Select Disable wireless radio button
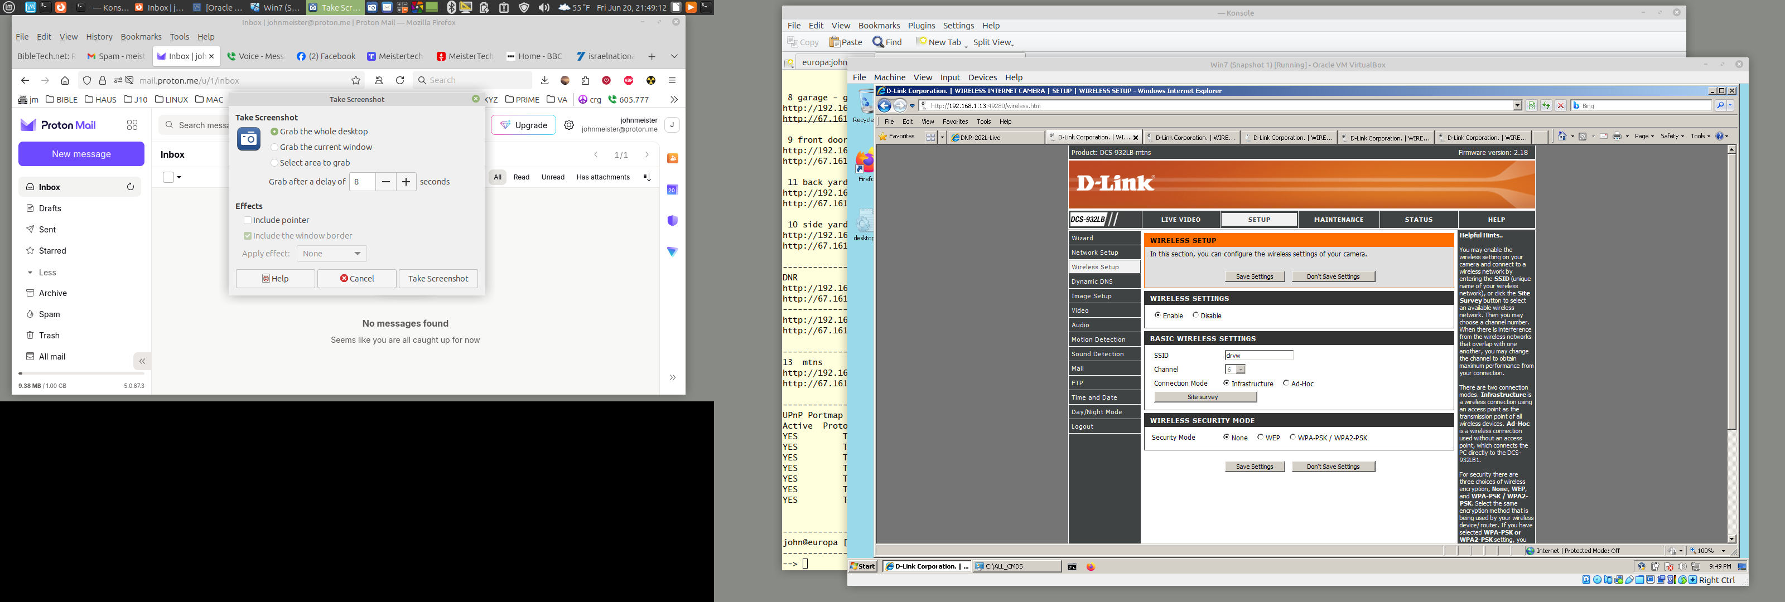Screen dimensions: 1785x602 [1195, 315]
